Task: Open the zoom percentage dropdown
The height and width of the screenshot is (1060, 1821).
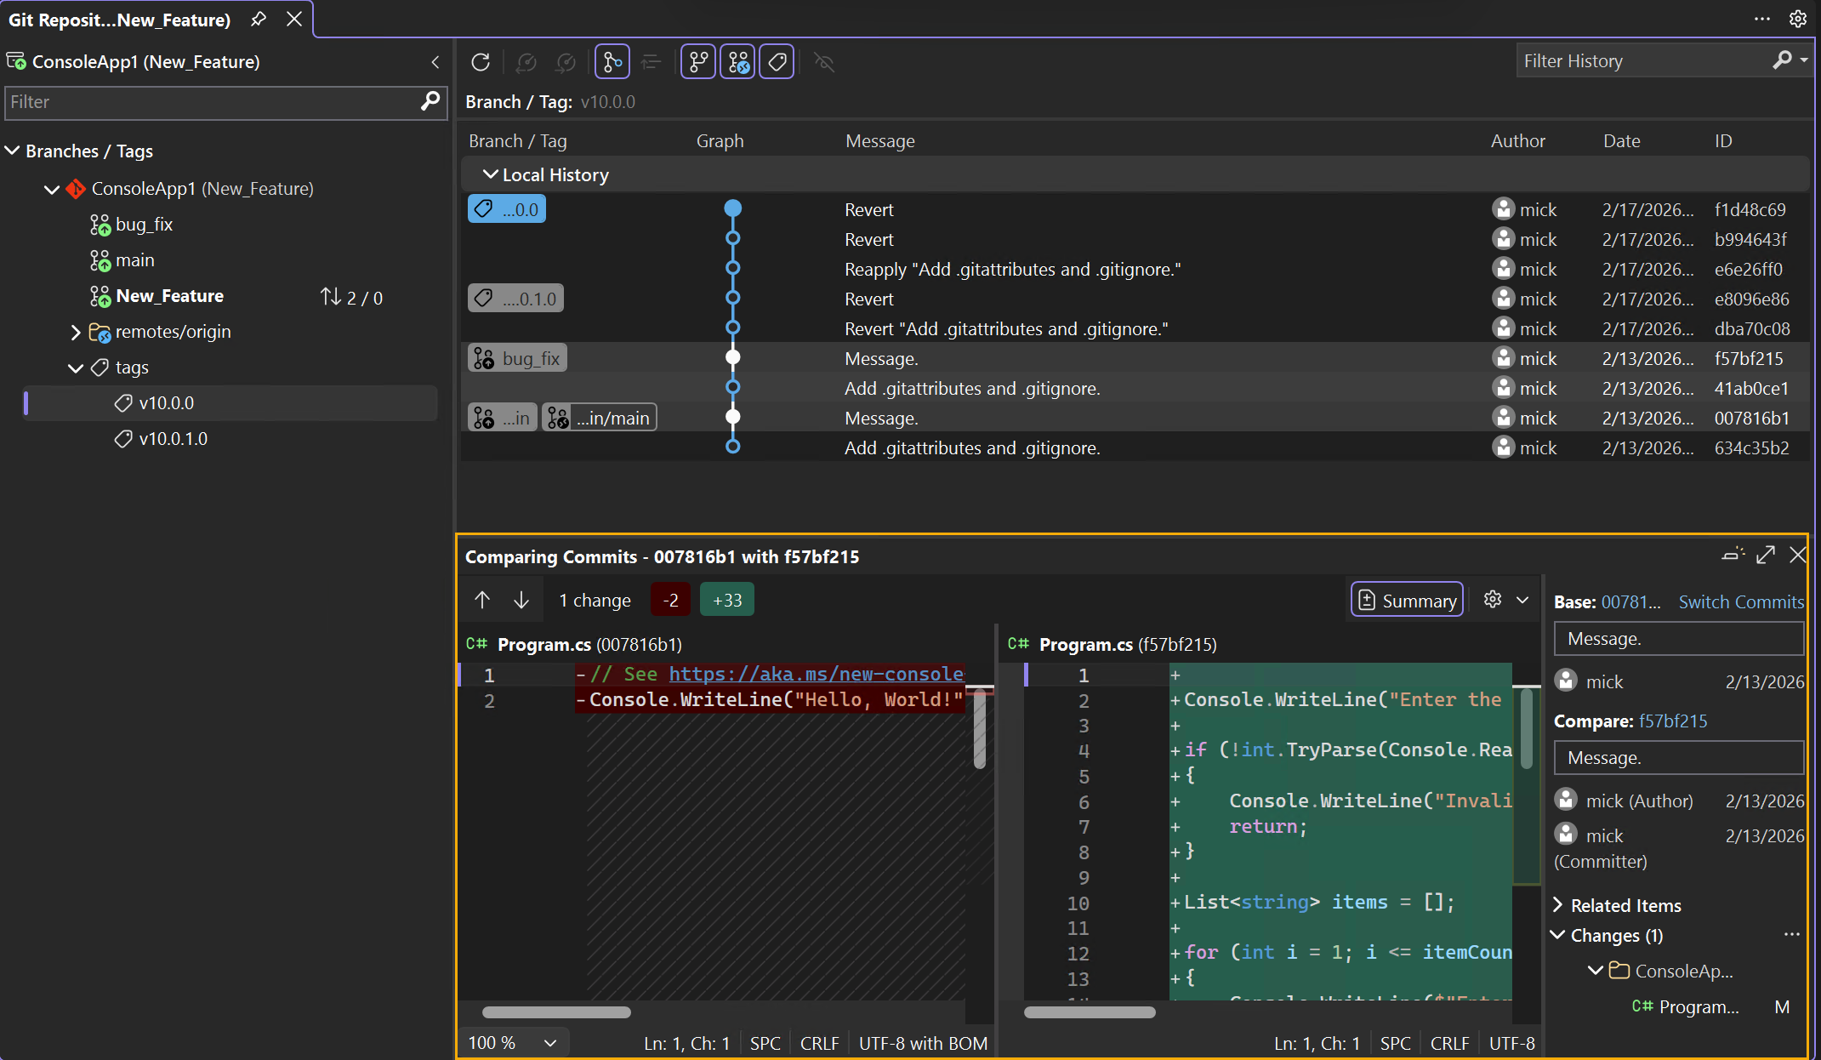Action: [x=550, y=1042]
